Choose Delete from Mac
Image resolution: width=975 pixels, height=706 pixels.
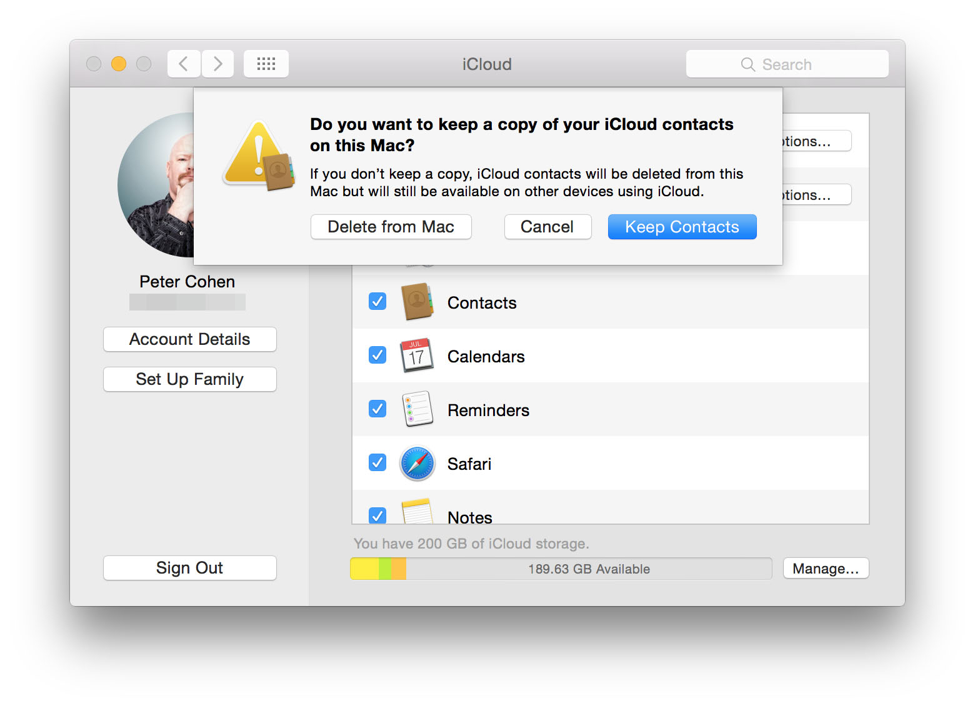[x=391, y=227]
